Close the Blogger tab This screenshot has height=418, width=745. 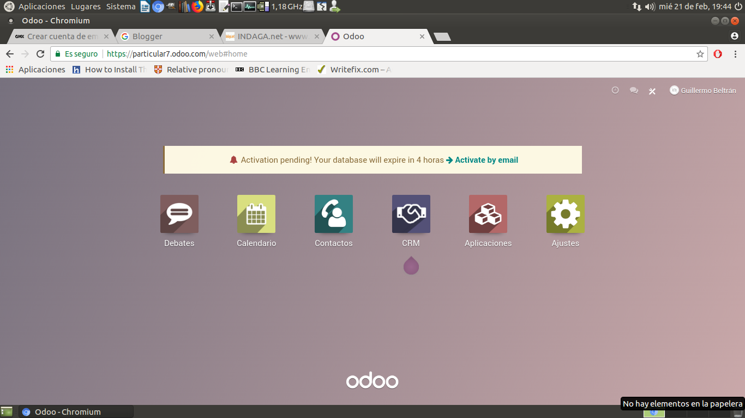tap(212, 36)
